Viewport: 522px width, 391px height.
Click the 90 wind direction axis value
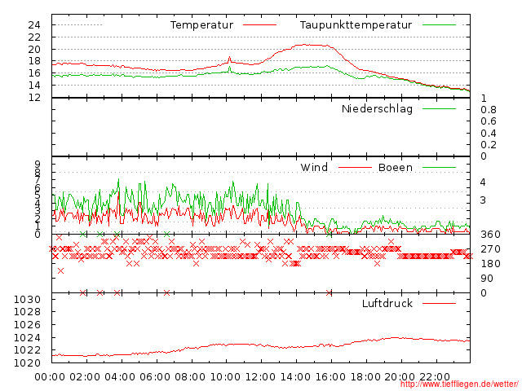tap(487, 279)
